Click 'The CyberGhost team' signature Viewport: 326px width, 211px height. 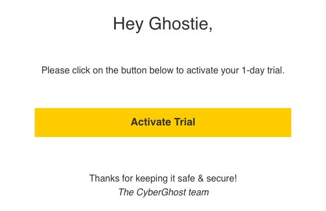163,193
